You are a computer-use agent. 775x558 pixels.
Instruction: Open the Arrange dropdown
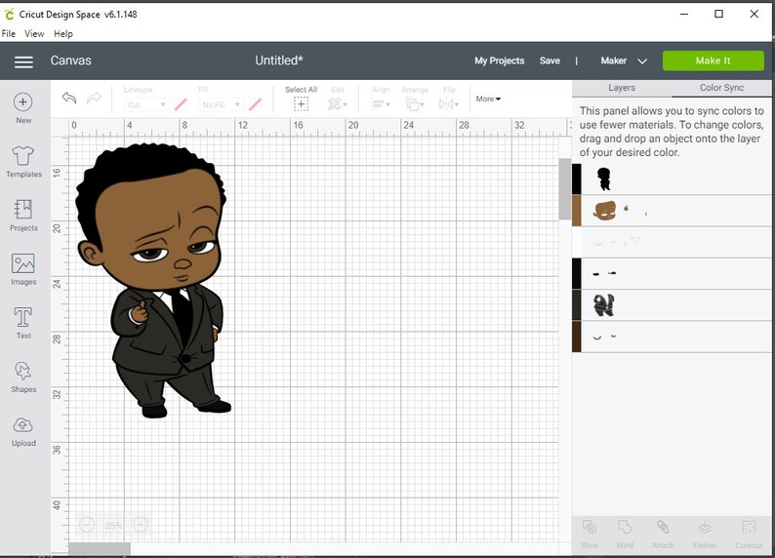[415, 103]
